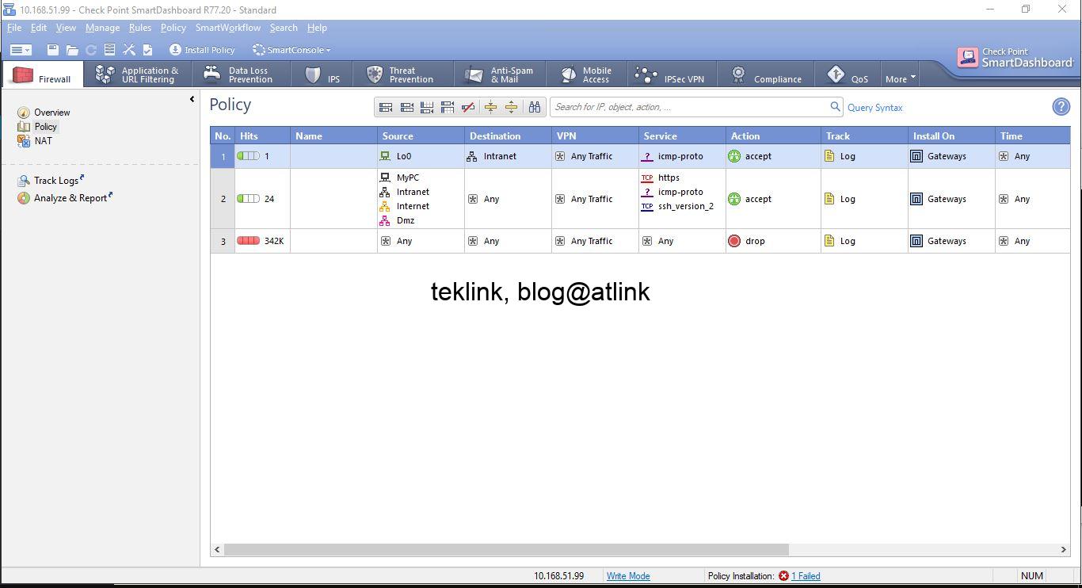Click the save icon in the toolbar
The width and height of the screenshot is (1082, 588).
click(51, 49)
